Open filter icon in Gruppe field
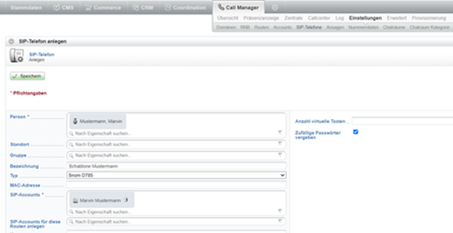 point(280,155)
